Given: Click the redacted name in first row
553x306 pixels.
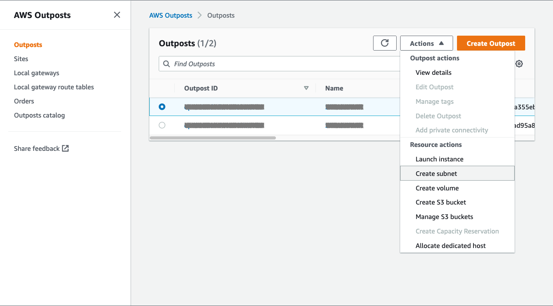Looking at the screenshot, I should [x=344, y=107].
